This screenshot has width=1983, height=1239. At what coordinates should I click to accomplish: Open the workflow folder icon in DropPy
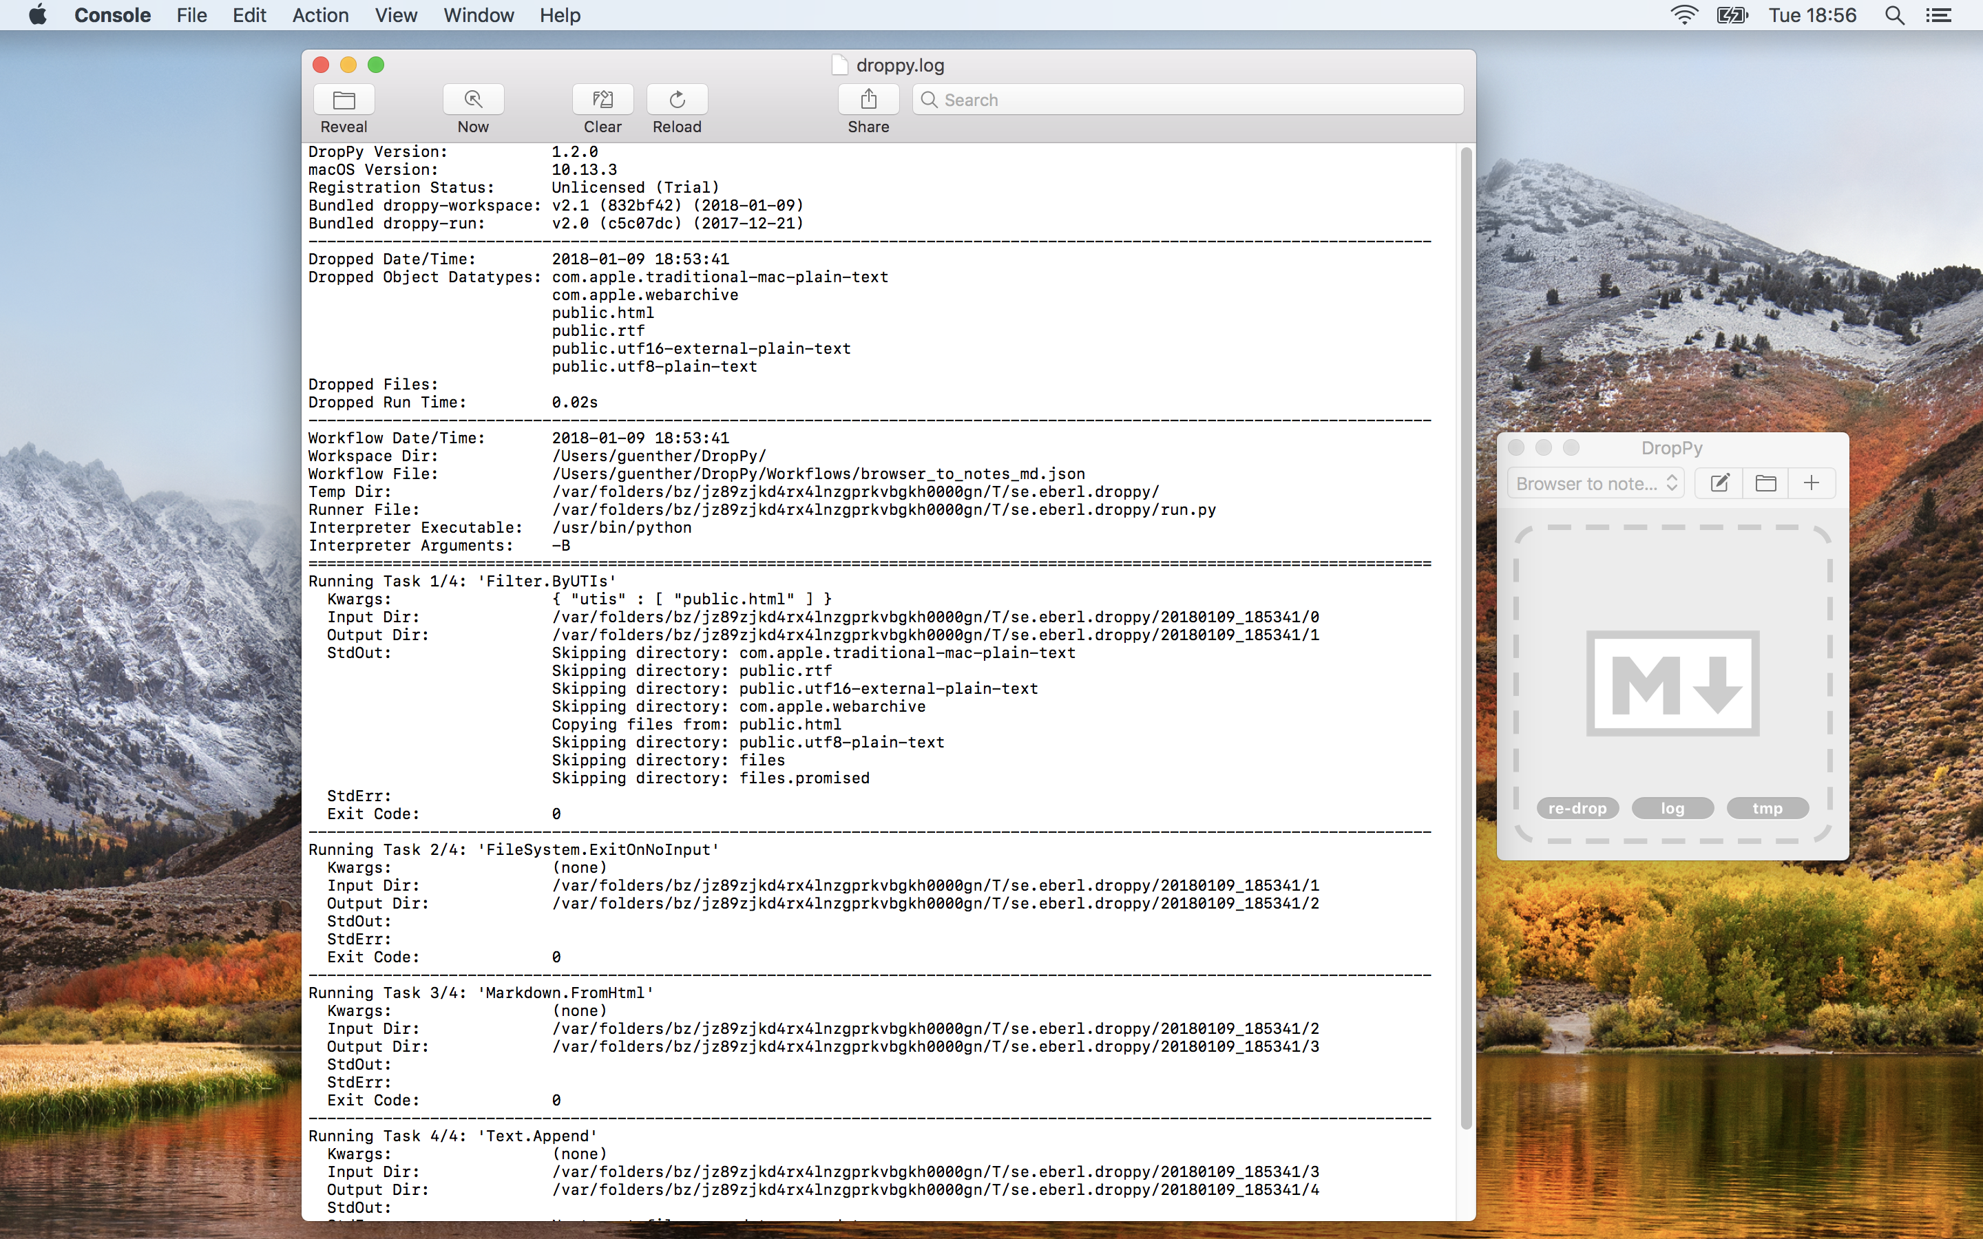[x=1766, y=483]
